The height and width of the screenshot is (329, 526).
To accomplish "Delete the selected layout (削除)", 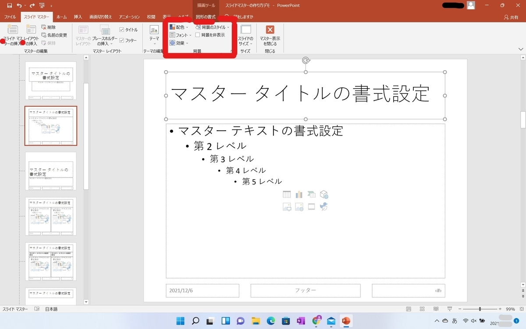I will (x=48, y=27).
